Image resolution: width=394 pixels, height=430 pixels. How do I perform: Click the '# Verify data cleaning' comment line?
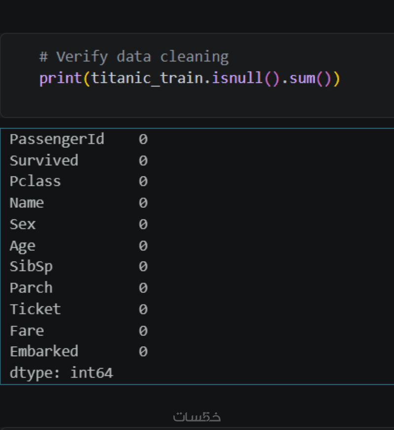click(x=134, y=57)
